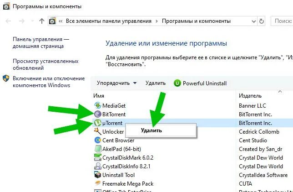Go up one folder level

pos(42,21)
